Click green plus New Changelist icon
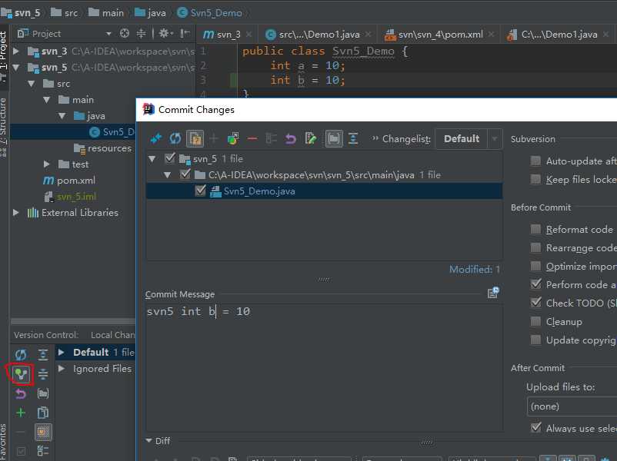 click(21, 413)
